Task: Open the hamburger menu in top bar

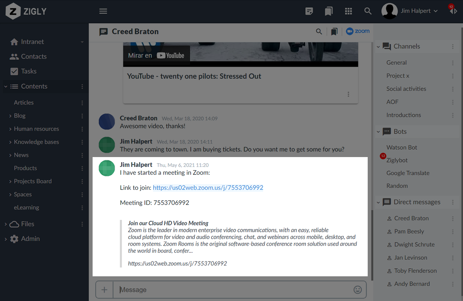Action: pyautogui.click(x=103, y=11)
